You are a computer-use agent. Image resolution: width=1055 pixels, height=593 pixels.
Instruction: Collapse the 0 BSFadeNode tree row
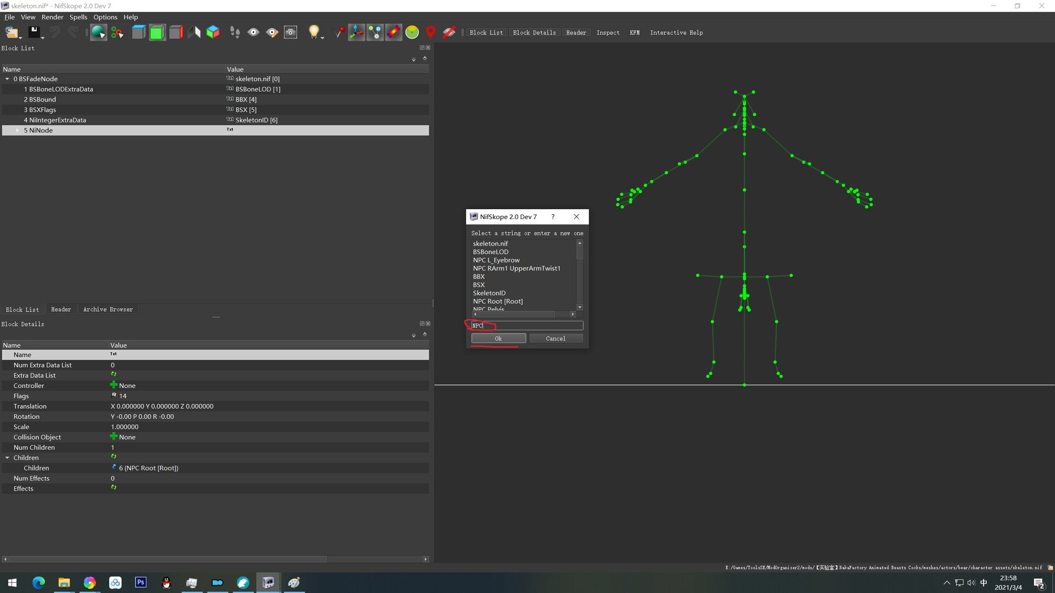point(7,79)
